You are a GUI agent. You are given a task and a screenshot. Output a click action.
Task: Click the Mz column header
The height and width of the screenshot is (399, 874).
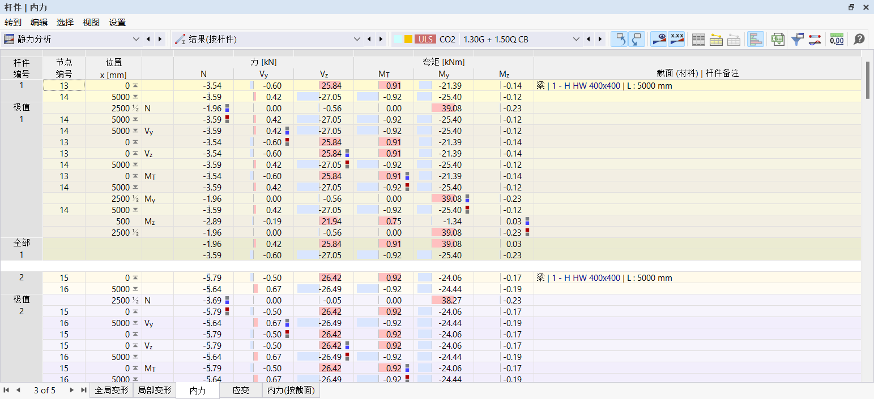(504, 73)
